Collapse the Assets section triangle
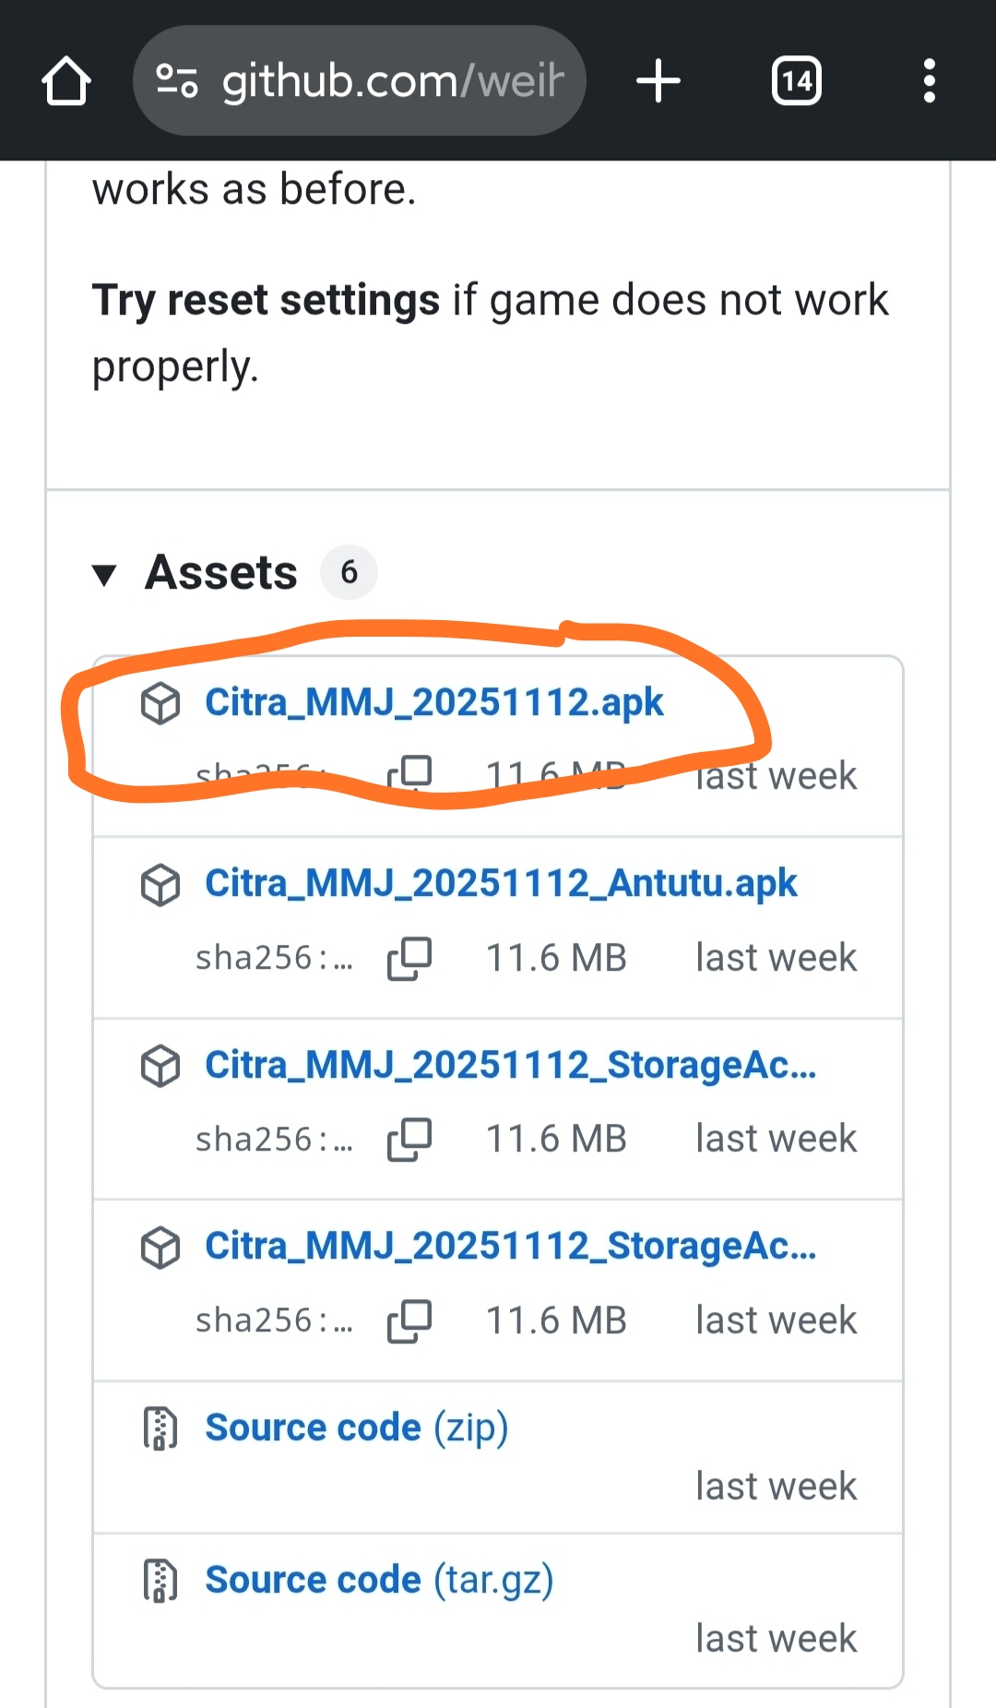 coord(104,574)
